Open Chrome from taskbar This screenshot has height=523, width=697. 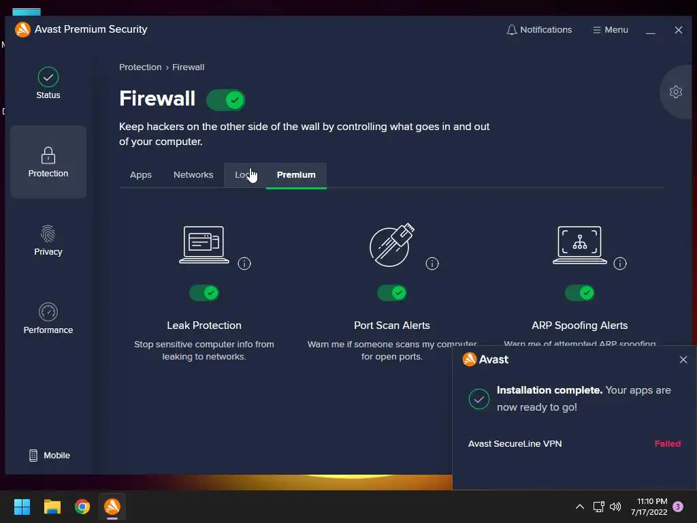click(x=82, y=507)
